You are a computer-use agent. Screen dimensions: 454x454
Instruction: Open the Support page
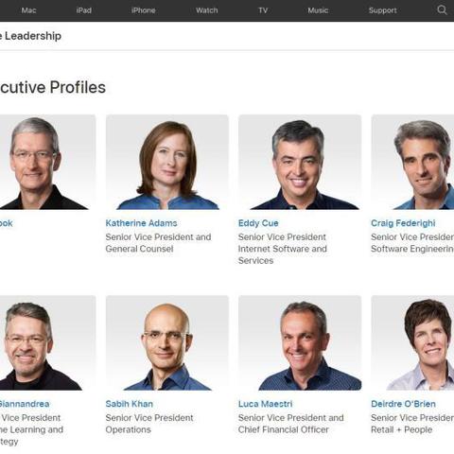383,10
